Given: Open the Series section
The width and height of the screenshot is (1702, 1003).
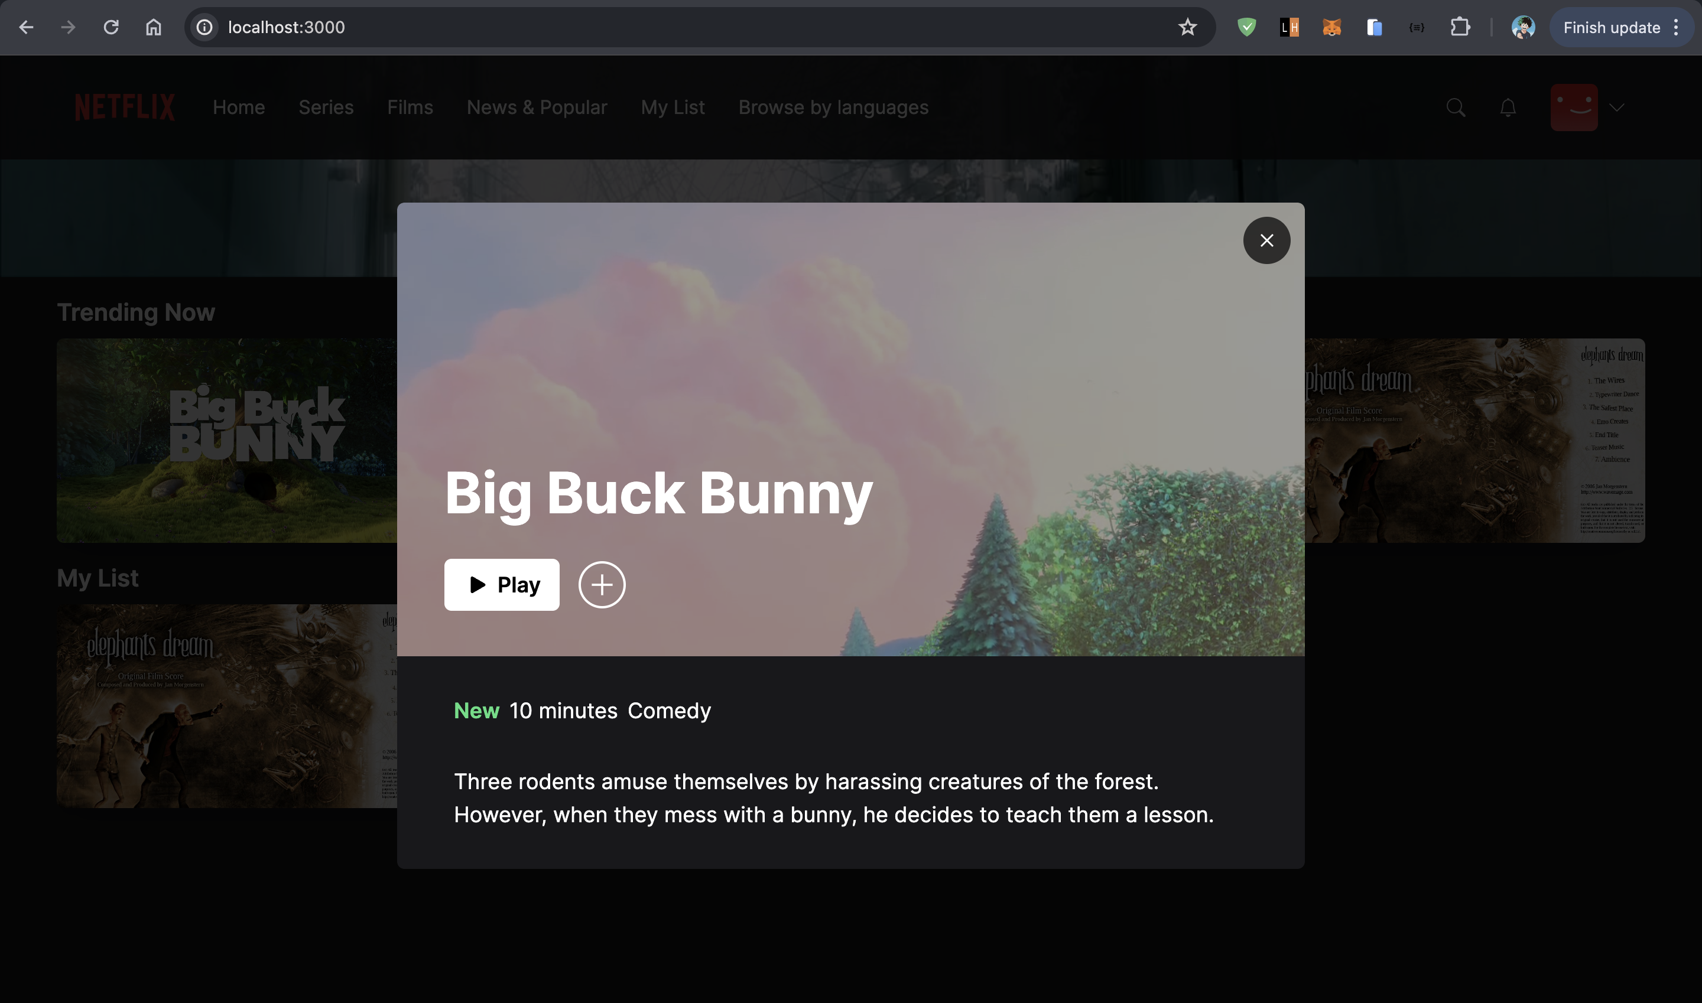Looking at the screenshot, I should (x=326, y=108).
